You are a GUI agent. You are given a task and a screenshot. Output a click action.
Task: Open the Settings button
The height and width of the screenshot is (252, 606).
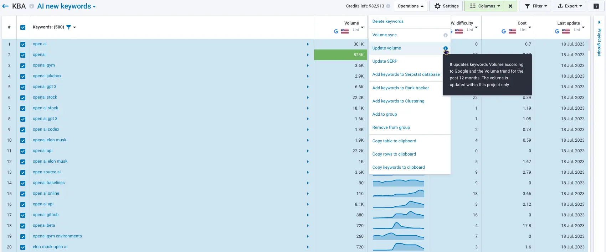[x=446, y=6]
